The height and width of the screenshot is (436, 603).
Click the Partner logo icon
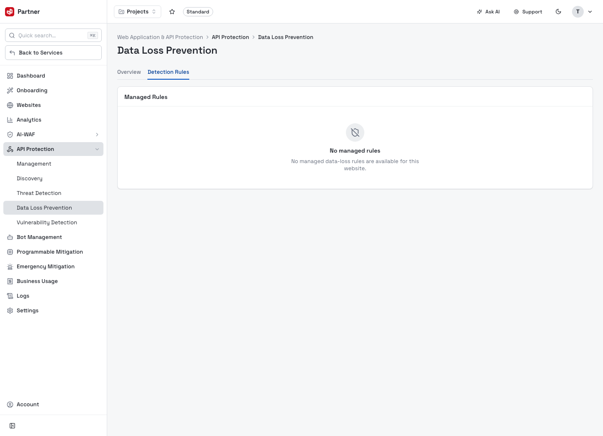pos(10,12)
